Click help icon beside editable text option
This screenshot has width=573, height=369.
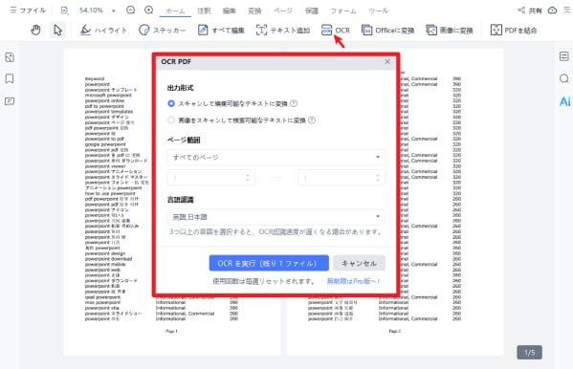pos(294,103)
